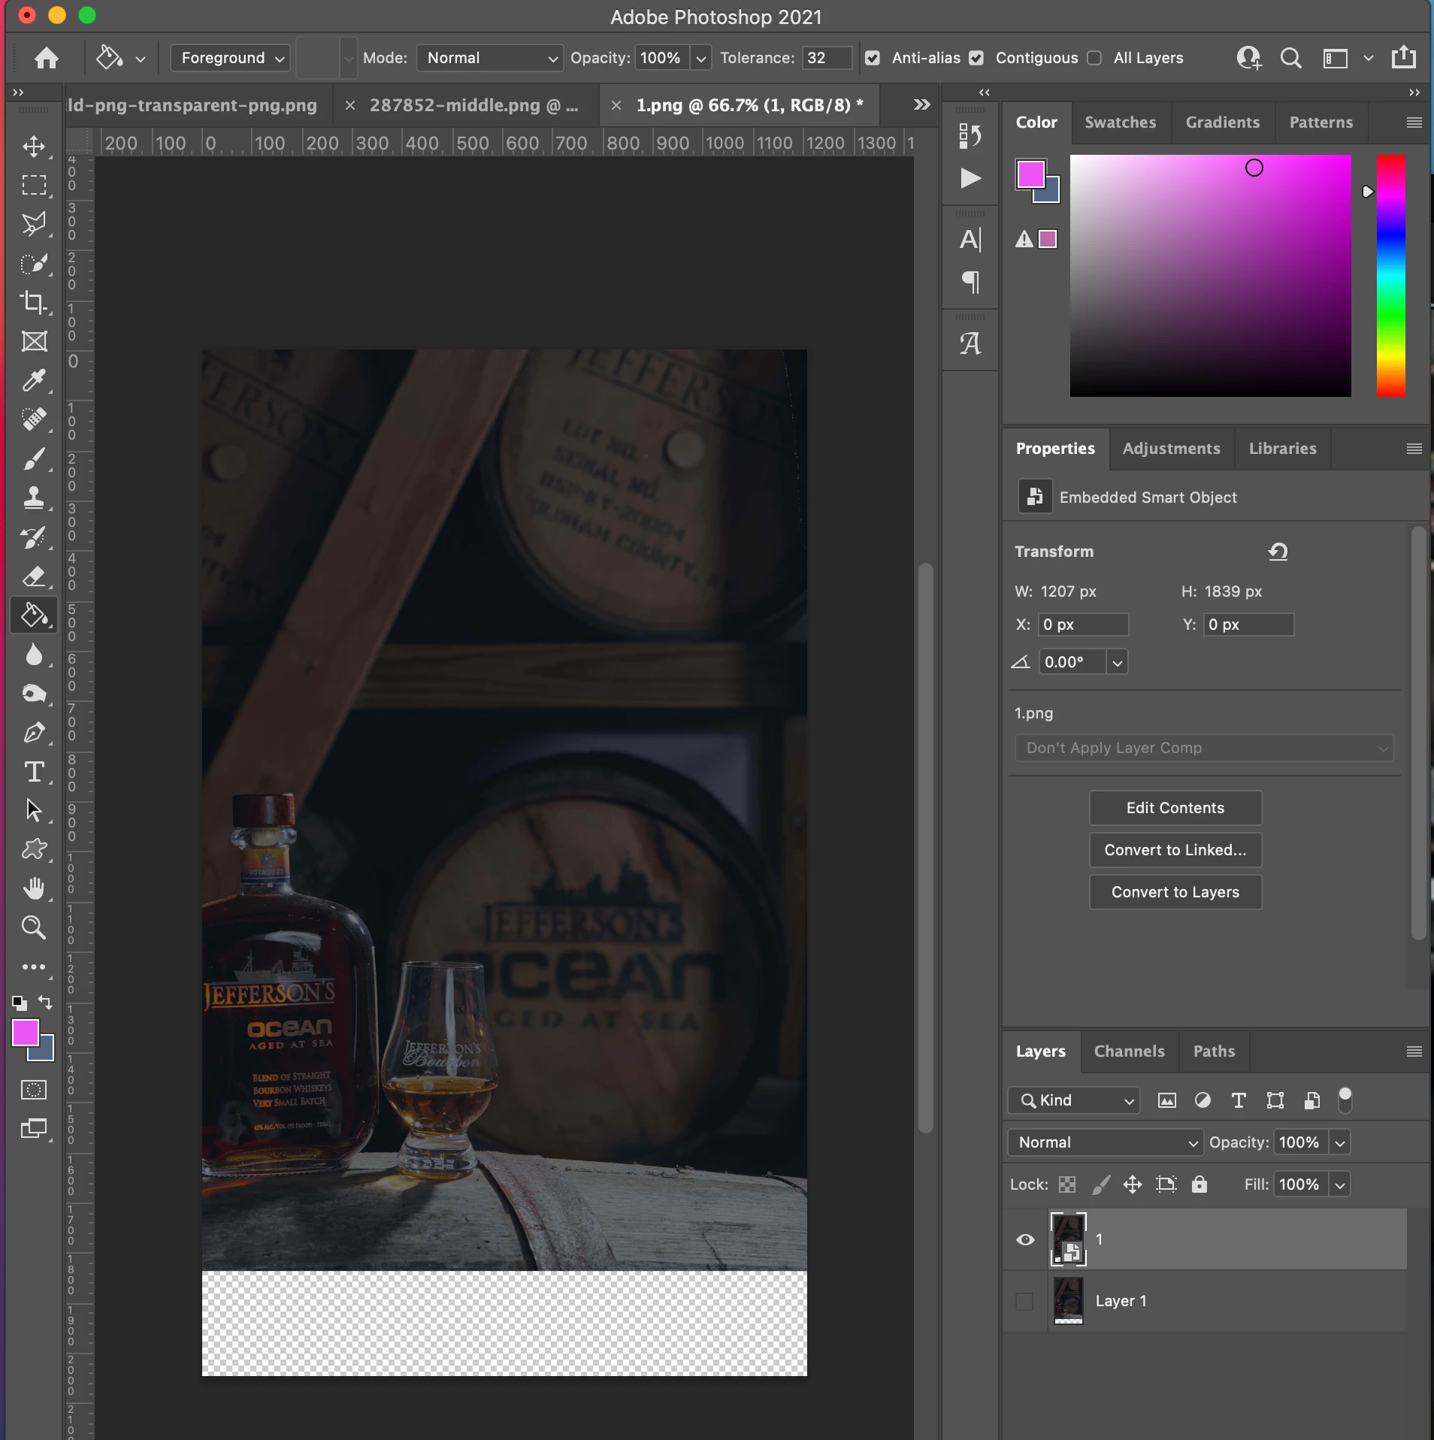The image size is (1434, 1440).
Task: Click the Home icon in options bar
Action: click(x=47, y=58)
